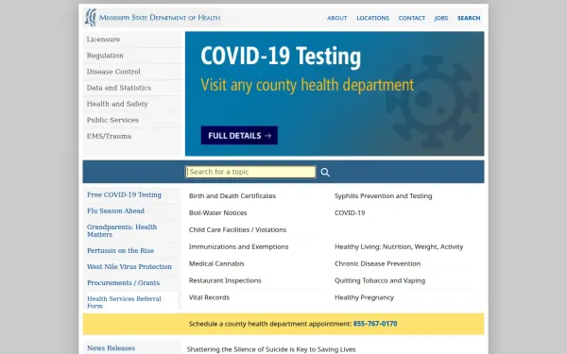Click the phone number 855-767-0170
The width and height of the screenshot is (567, 354).
375,324
